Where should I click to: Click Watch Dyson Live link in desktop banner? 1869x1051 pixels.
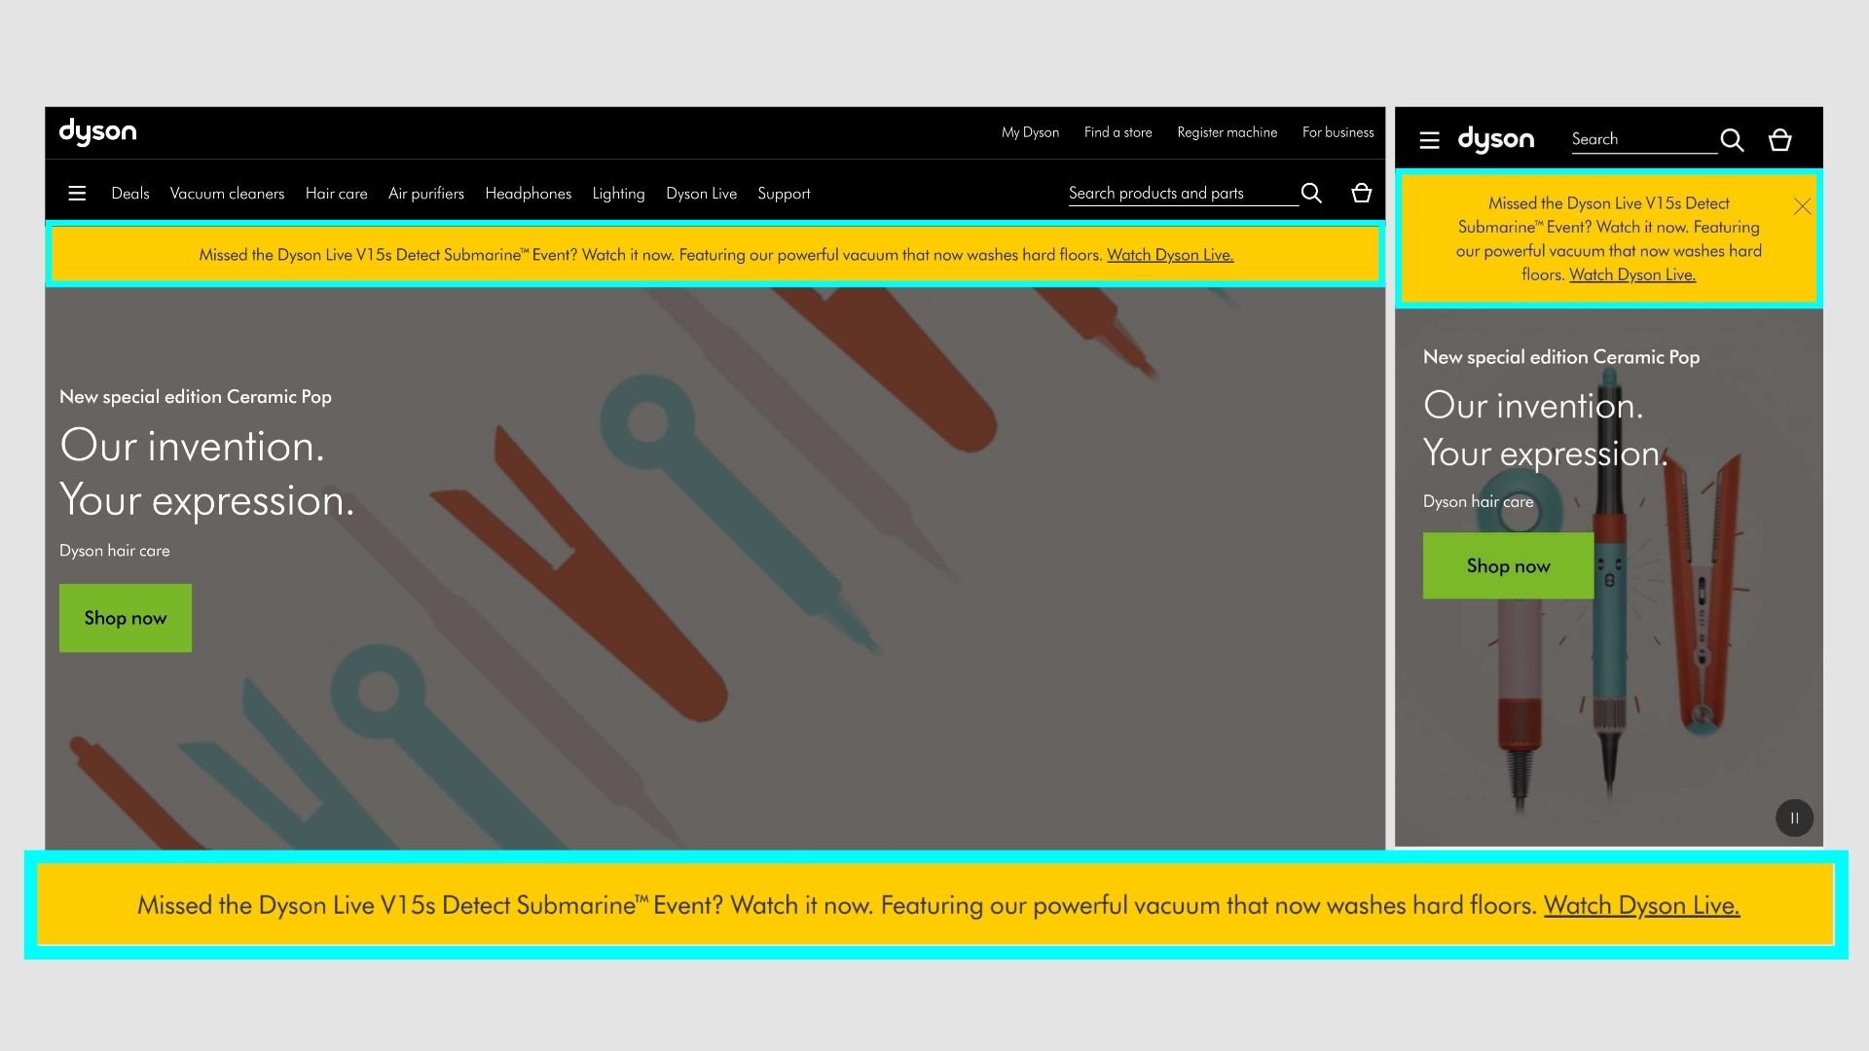1170,255
